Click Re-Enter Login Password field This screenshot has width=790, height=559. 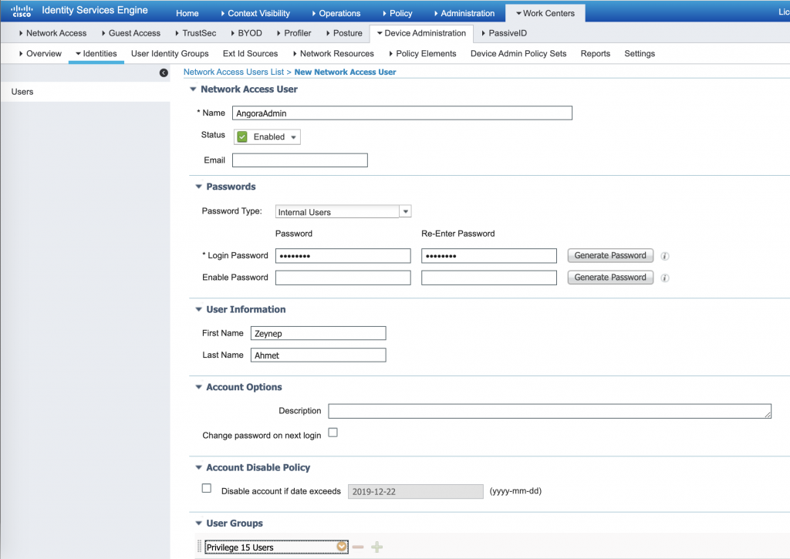pos(489,256)
